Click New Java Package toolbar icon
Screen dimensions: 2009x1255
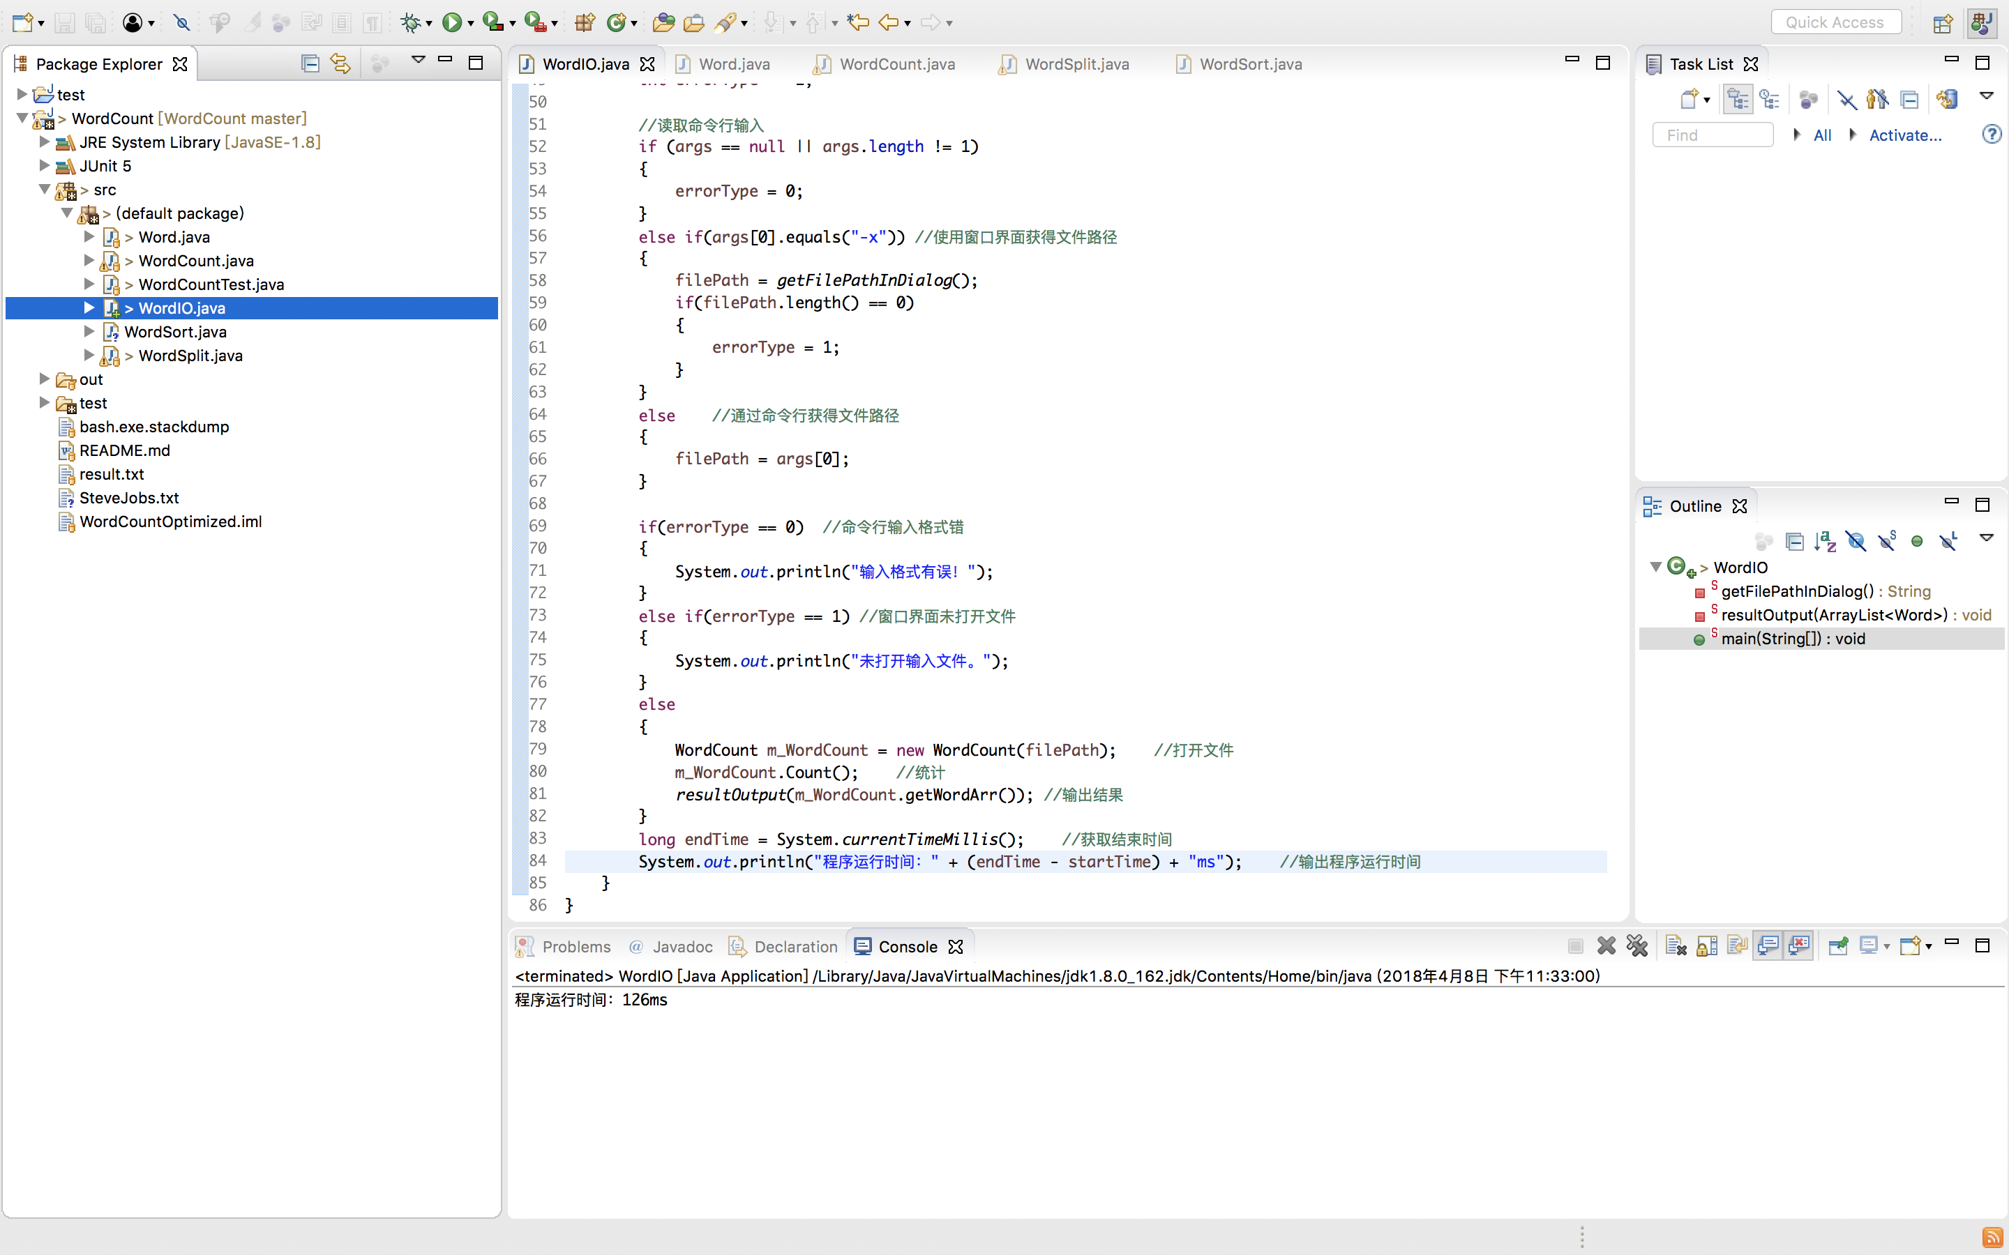coord(585,22)
